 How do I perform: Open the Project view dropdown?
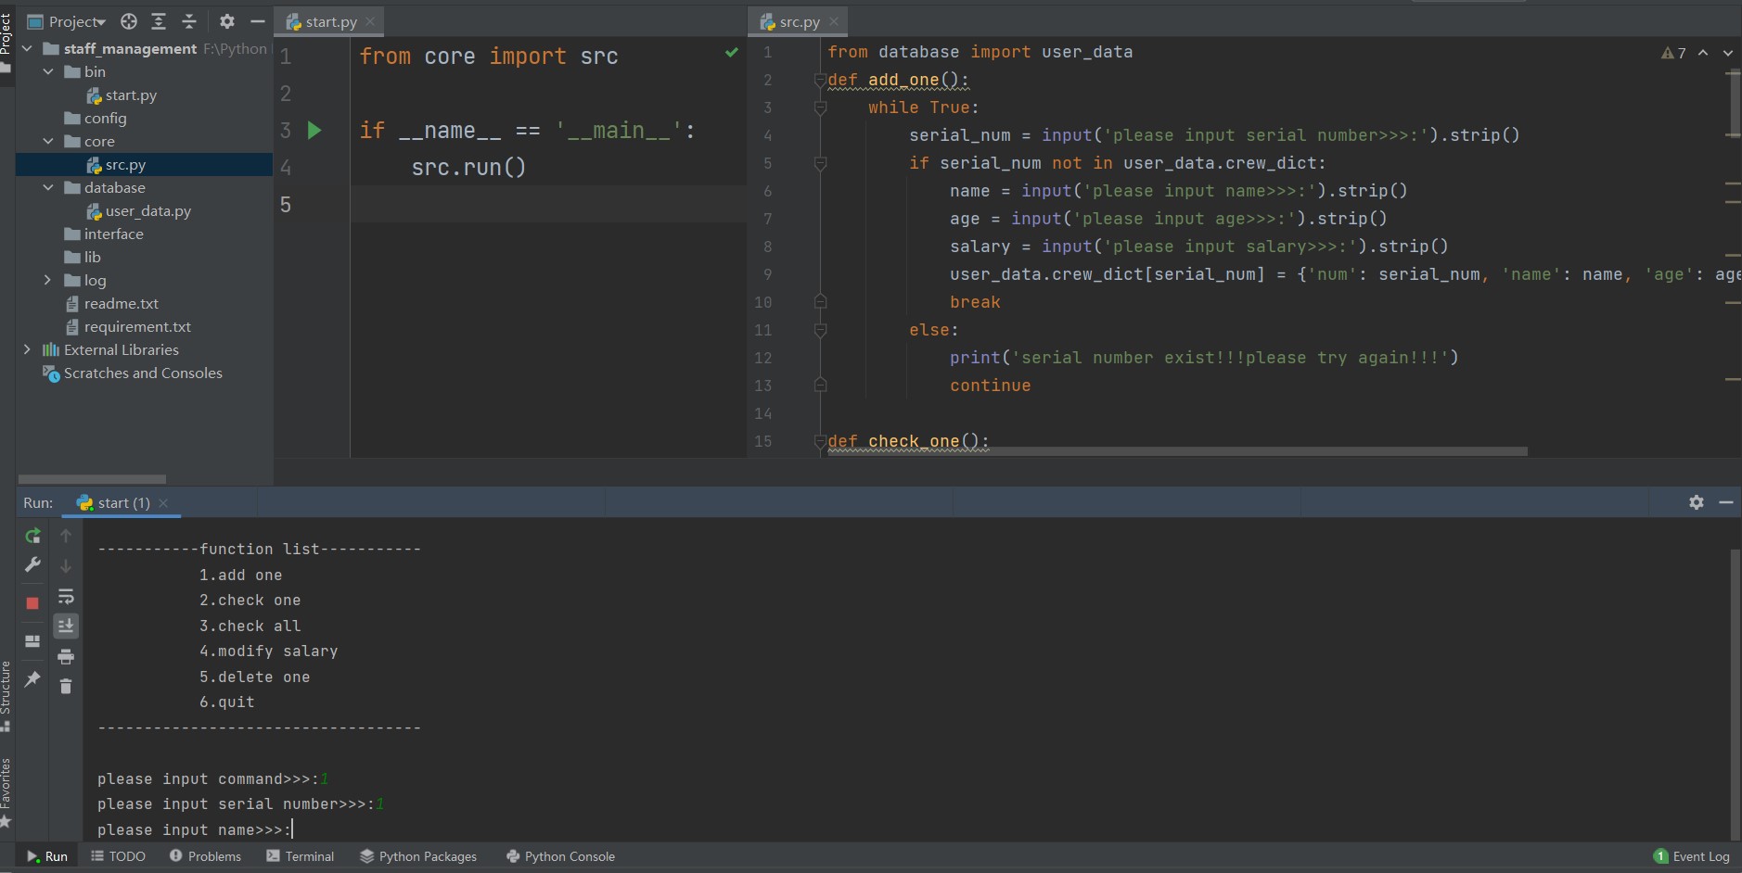point(77,21)
